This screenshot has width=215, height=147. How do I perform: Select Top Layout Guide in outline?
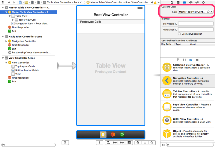(25, 66)
